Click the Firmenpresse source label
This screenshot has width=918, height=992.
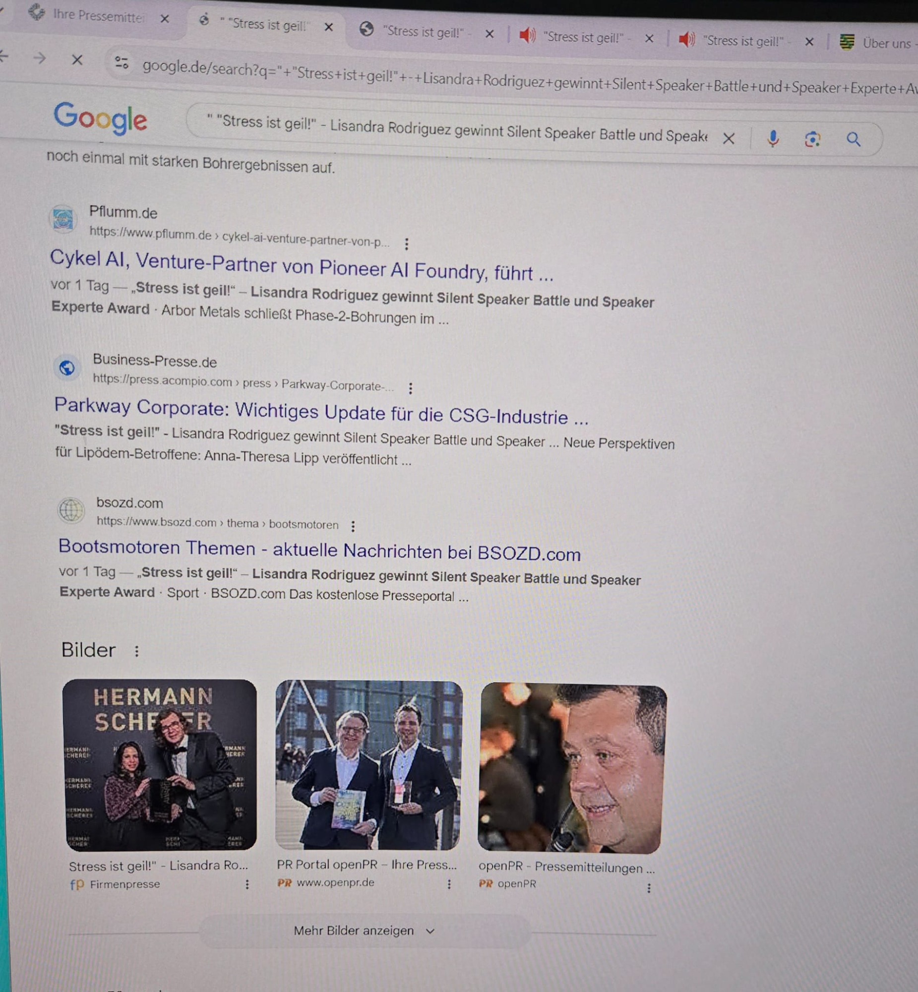[125, 884]
